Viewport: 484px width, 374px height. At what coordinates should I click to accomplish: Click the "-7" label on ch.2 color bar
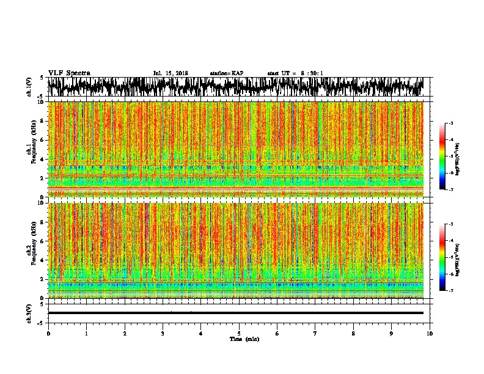pyautogui.click(x=451, y=291)
